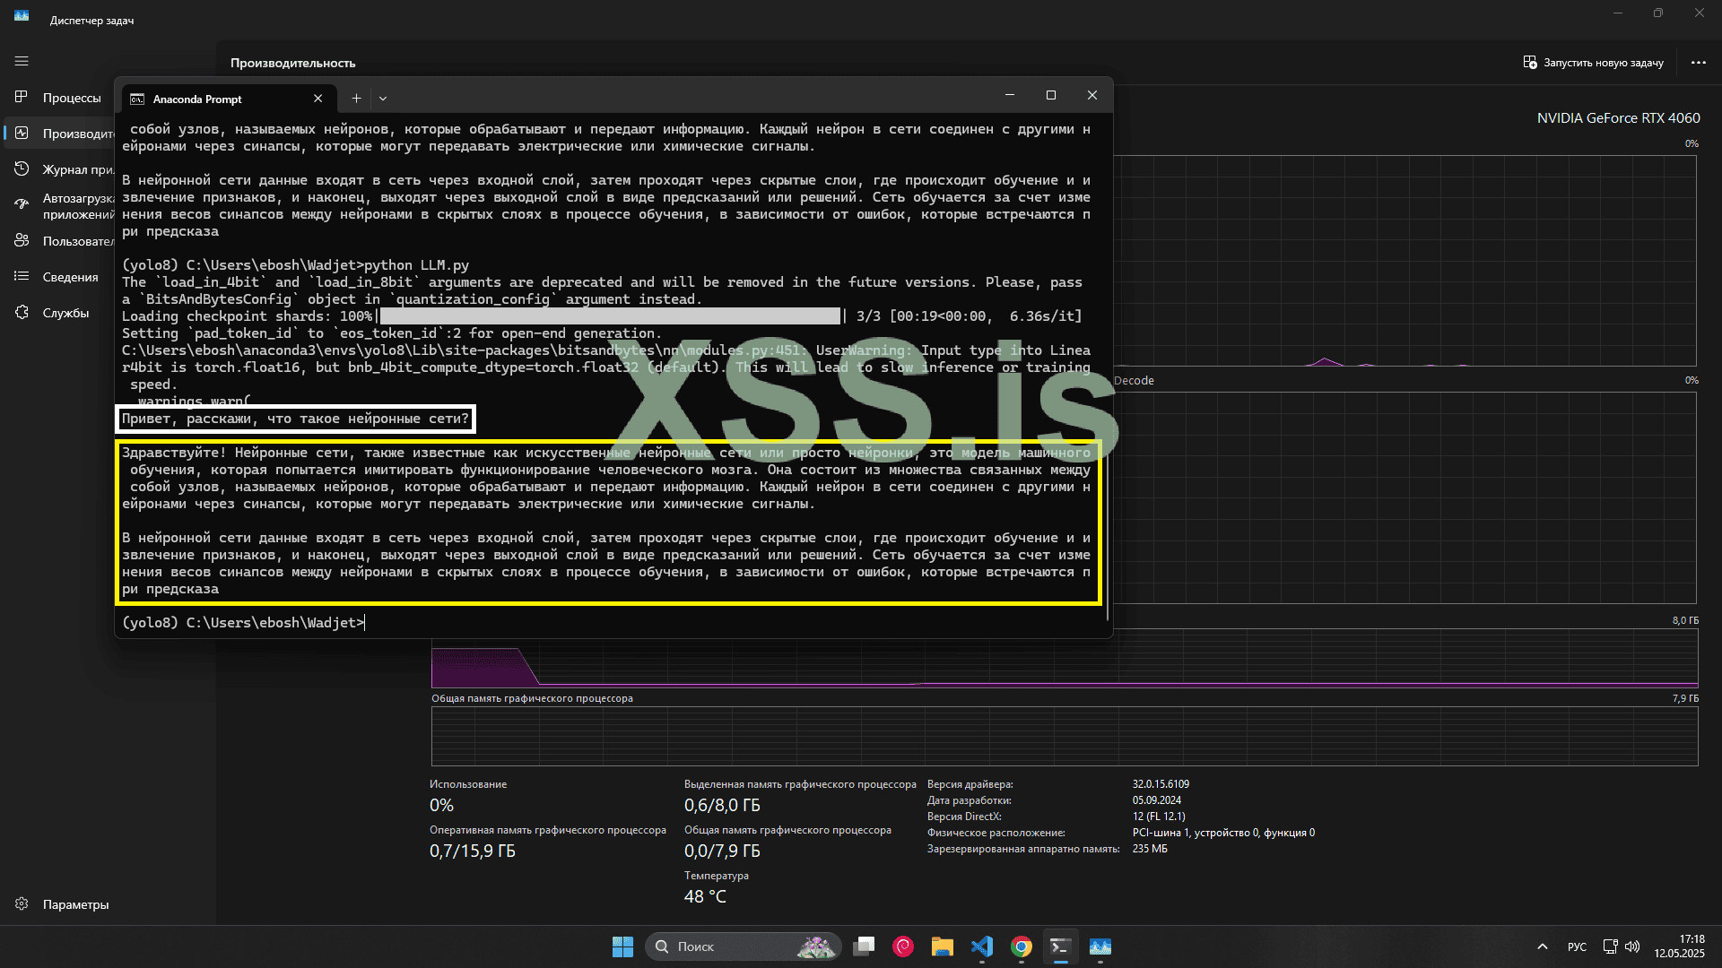Open App history clock icon
Image resolution: width=1722 pixels, height=968 pixels.
point(22,169)
